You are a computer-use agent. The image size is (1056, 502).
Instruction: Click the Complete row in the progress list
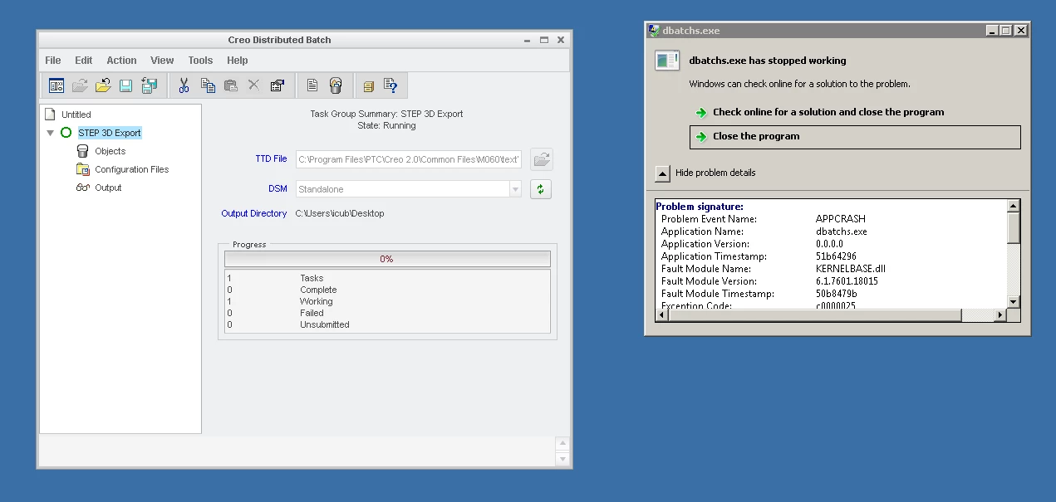pyautogui.click(x=387, y=290)
